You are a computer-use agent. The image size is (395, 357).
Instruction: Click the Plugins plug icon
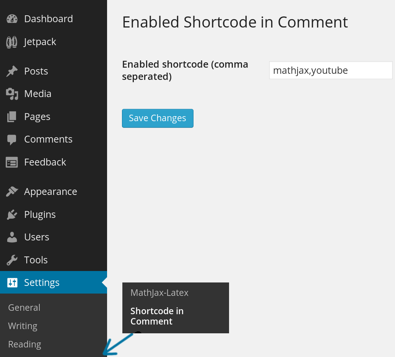[12, 214]
